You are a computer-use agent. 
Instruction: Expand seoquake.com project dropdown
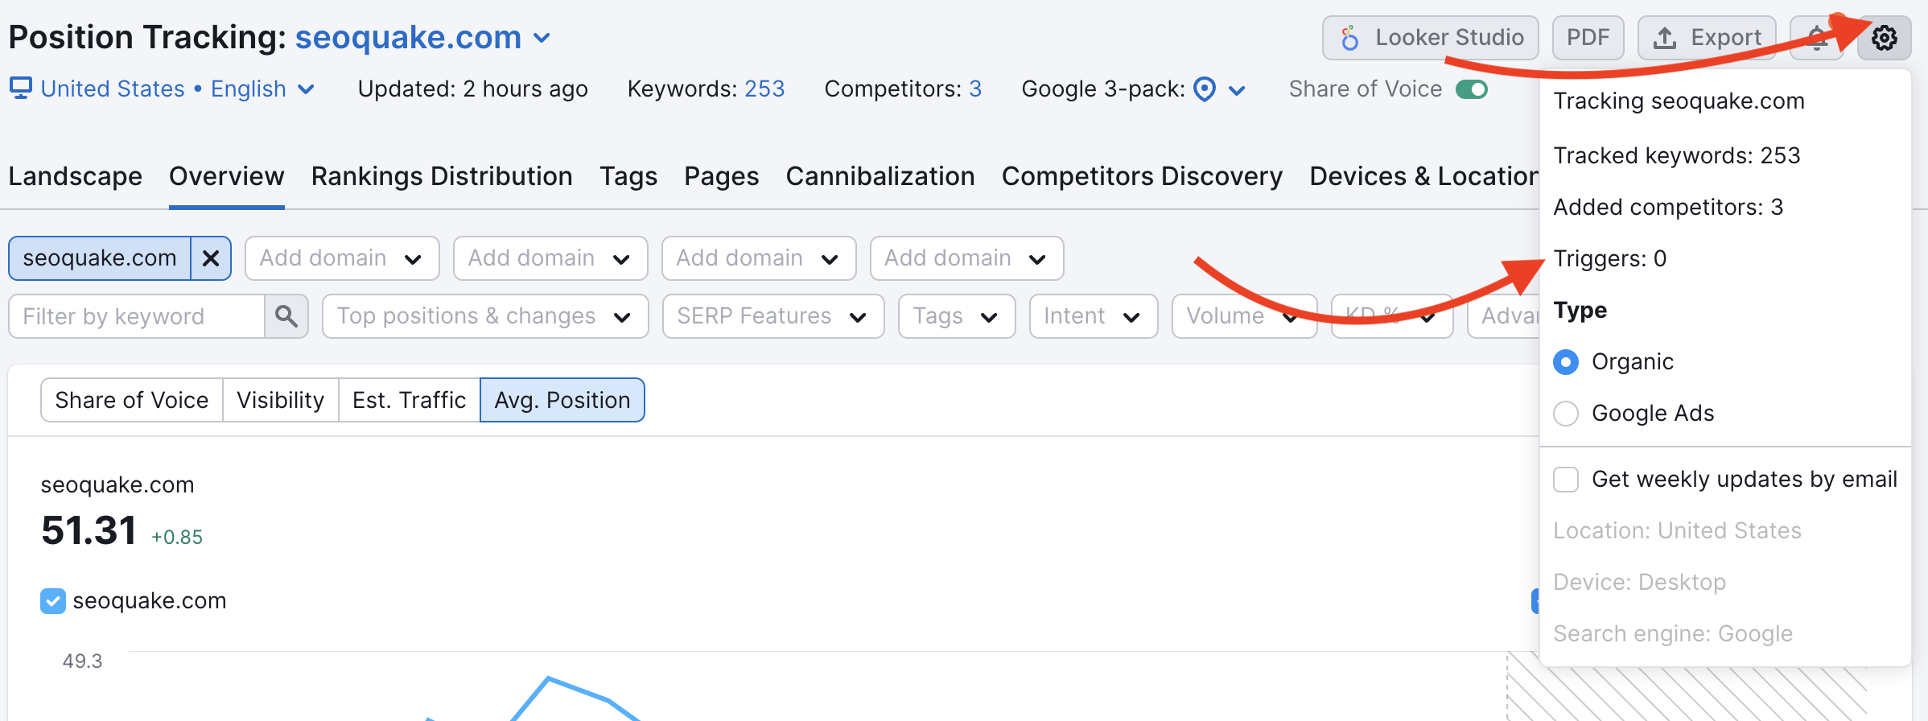pyautogui.click(x=542, y=38)
